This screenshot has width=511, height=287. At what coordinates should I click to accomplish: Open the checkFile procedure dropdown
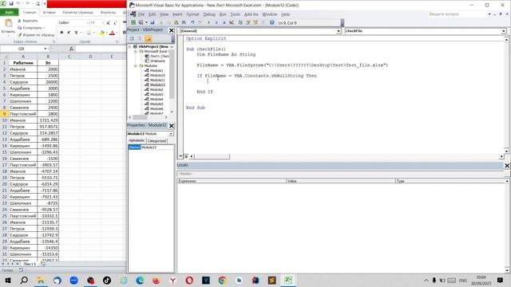pyautogui.click(x=504, y=31)
